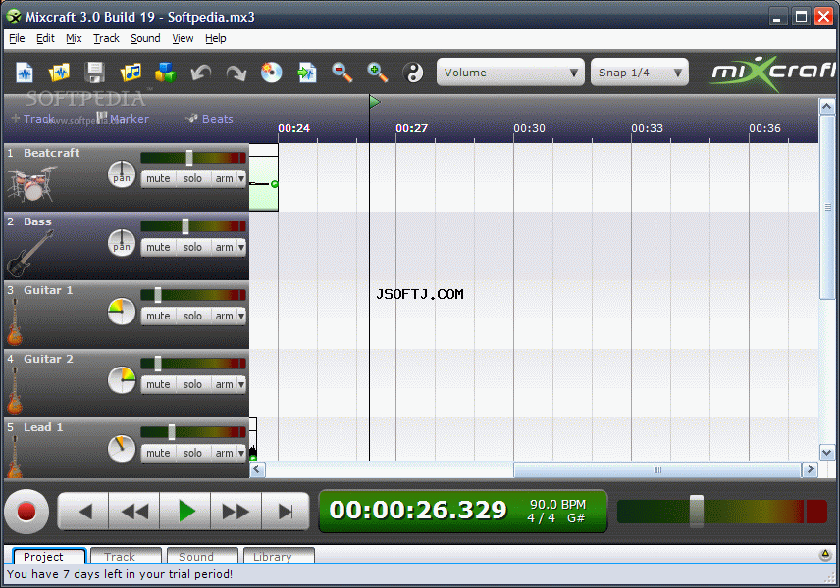This screenshot has width=840, height=588.
Task: Fast forward the playback
Action: click(236, 512)
